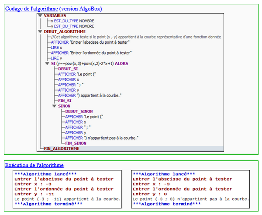The image size is (262, 215).
Task: Select the 'y EST_DU_TYPE NOMBRE' row
Action: pos(72,26)
